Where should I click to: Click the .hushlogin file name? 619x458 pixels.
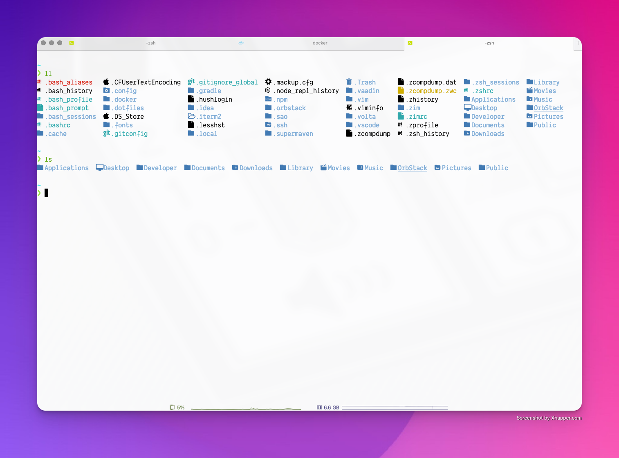214,99
